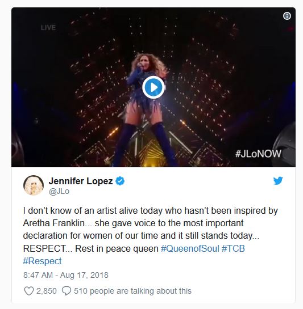
Task: Open the Twitter bird logo
Action: tap(278, 181)
